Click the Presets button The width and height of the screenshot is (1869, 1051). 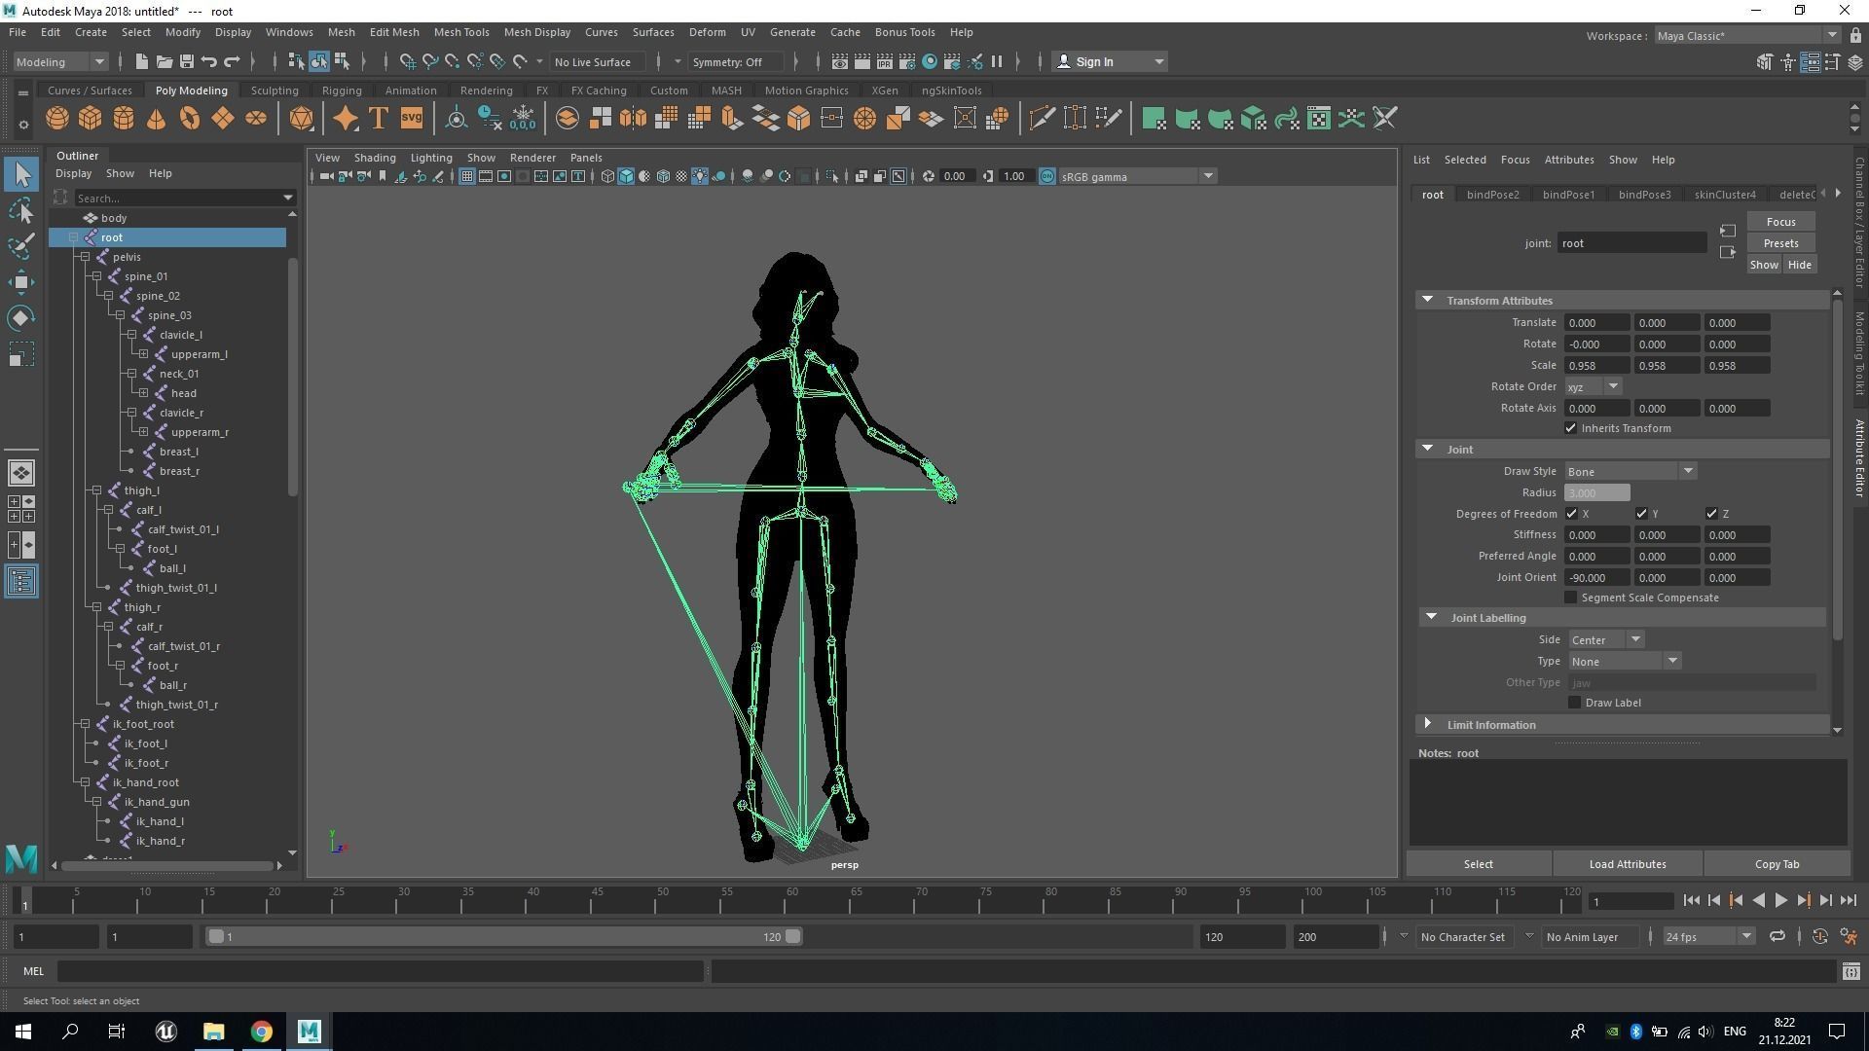[x=1779, y=243]
